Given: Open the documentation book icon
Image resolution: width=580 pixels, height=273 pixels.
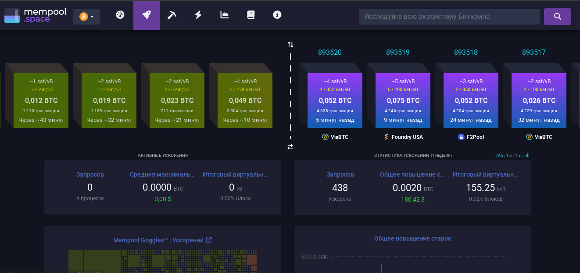Looking at the screenshot, I should [251, 15].
